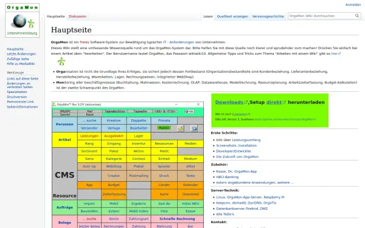Image resolution: width=365 pixels, height=228 pixels.
Task: Open Letzte Änderungen in sidebar
Action: 21,54
